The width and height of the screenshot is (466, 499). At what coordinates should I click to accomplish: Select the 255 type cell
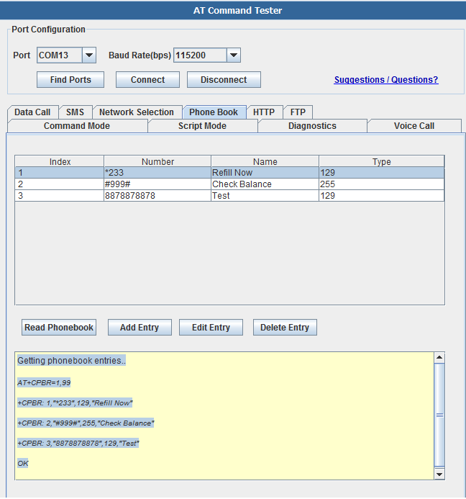381,184
